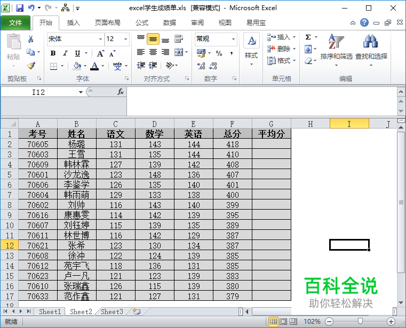
Task: Apply percent style to the cell
Action: pyautogui.click(x=219, y=53)
